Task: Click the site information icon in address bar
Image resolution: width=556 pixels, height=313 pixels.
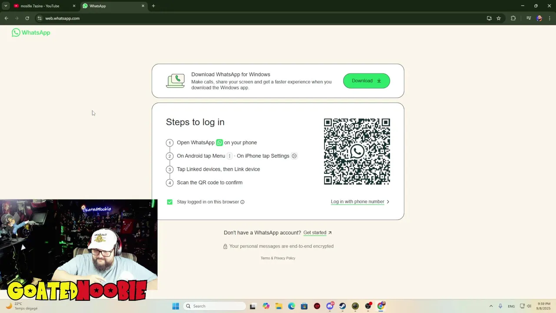Action: 40,18
